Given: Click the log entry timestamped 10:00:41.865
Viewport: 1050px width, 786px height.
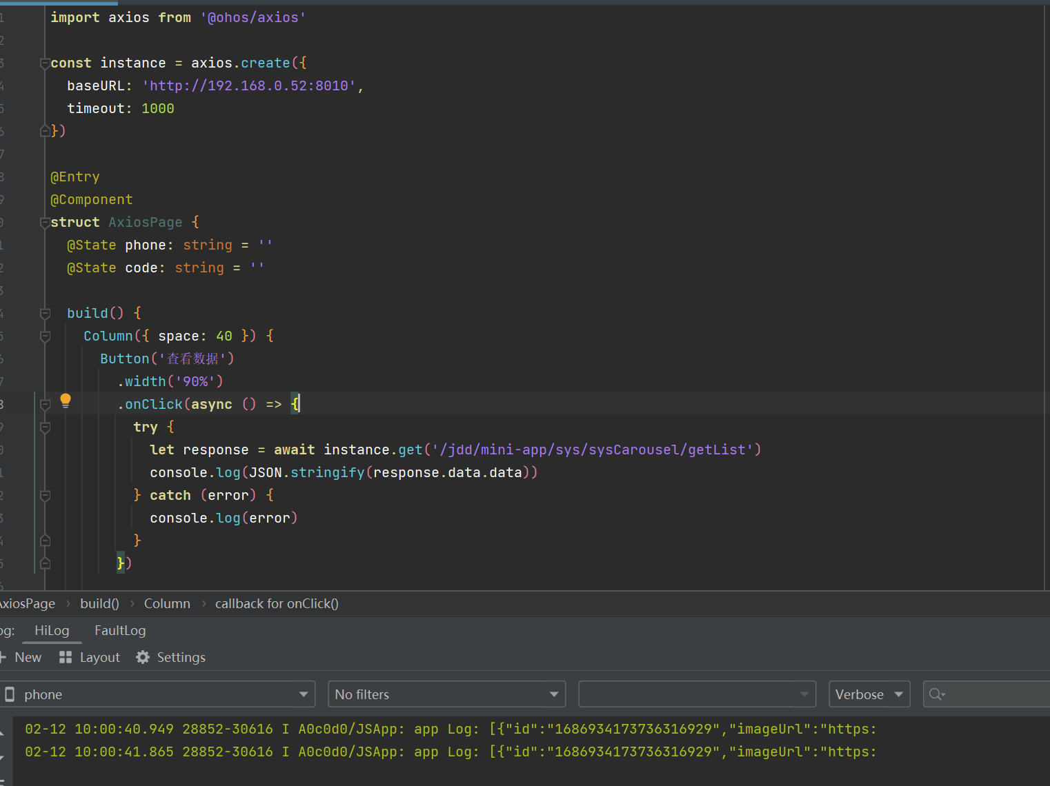Looking at the screenshot, I should 450,752.
